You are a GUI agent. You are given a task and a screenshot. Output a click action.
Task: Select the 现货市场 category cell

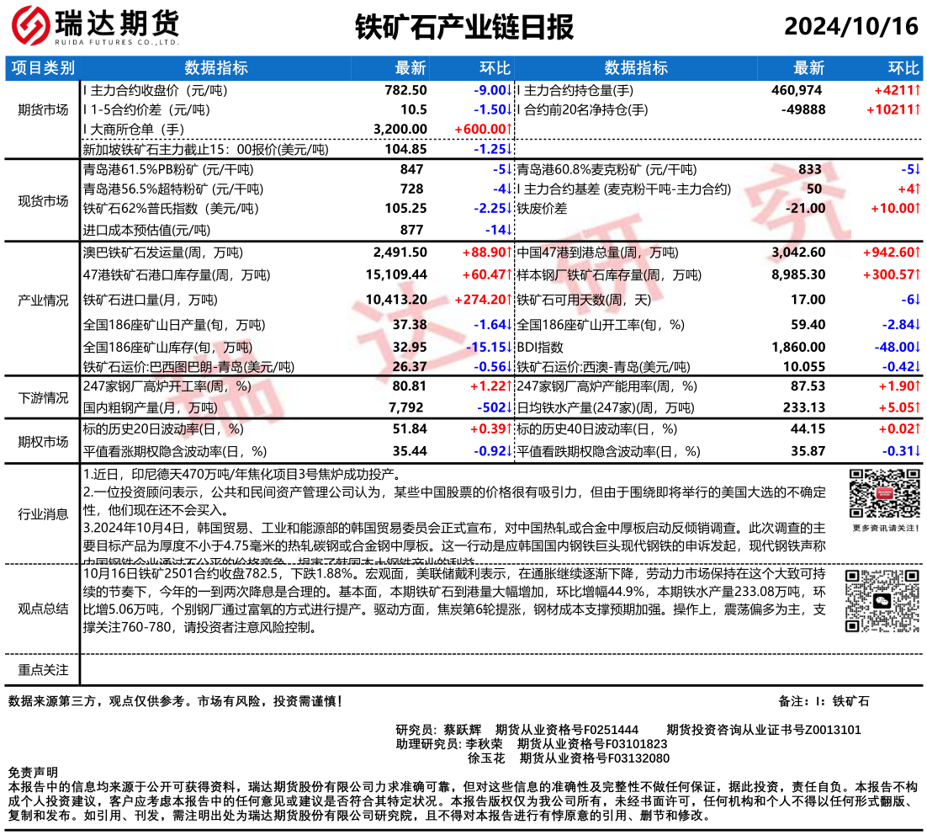pos(44,200)
